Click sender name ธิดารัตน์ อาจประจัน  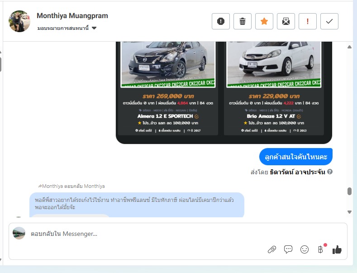297,172
